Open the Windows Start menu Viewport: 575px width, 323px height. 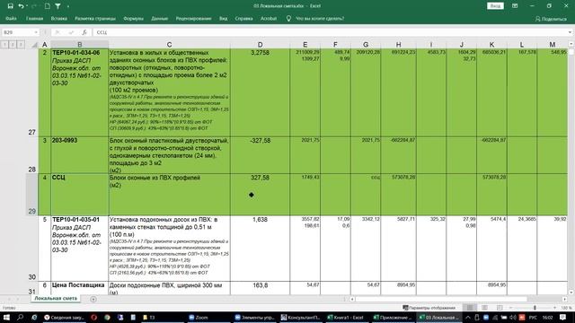pyautogui.click(x=6, y=317)
